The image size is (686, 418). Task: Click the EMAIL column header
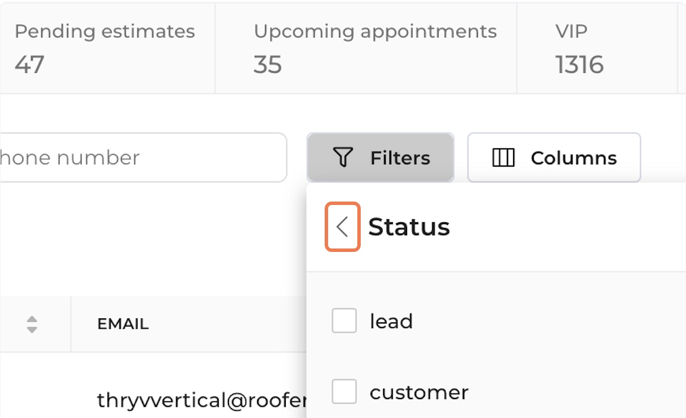point(123,324)
